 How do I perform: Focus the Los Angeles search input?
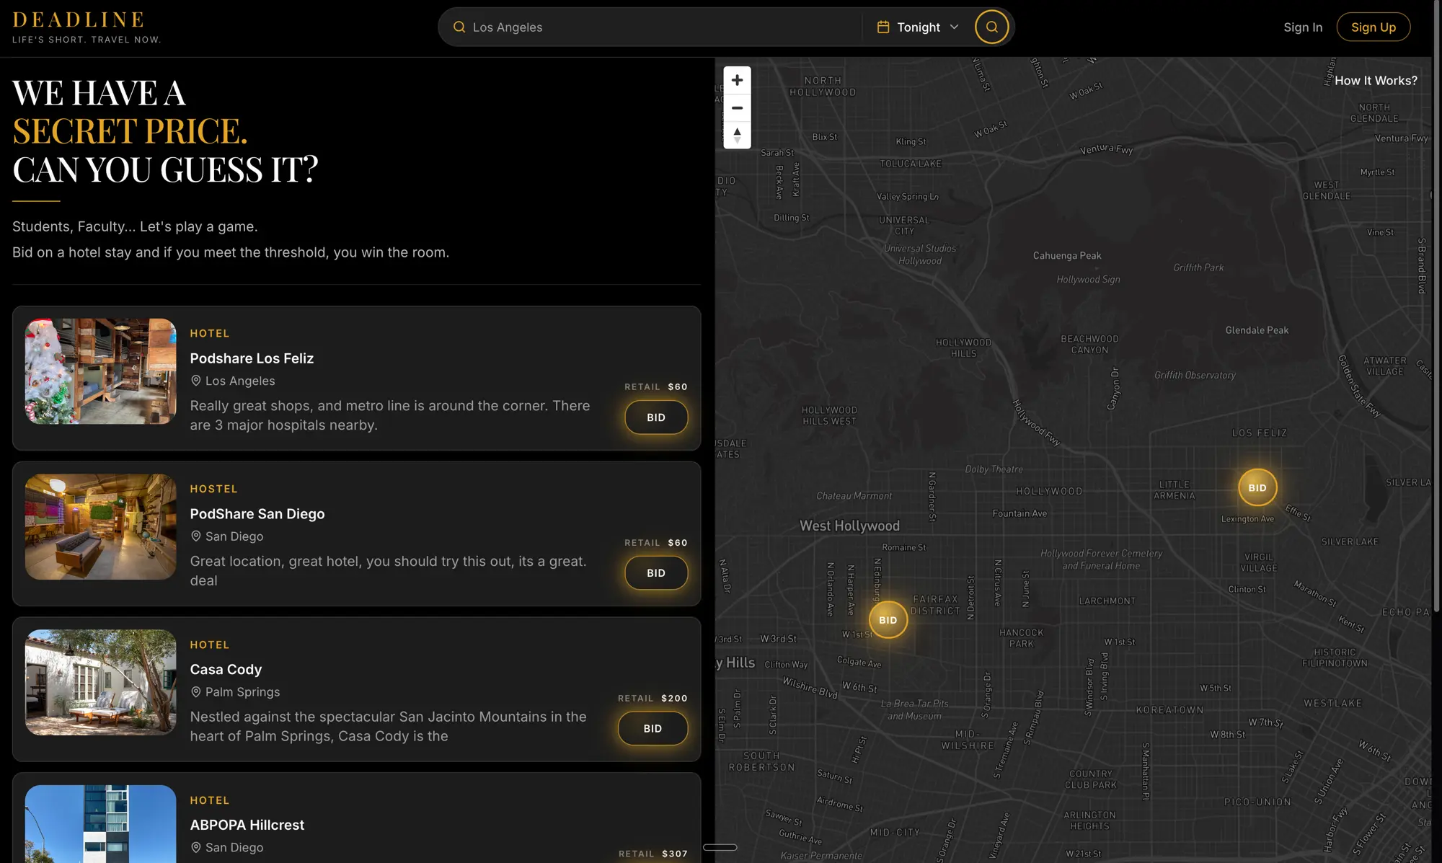click(x=656, y=27)
